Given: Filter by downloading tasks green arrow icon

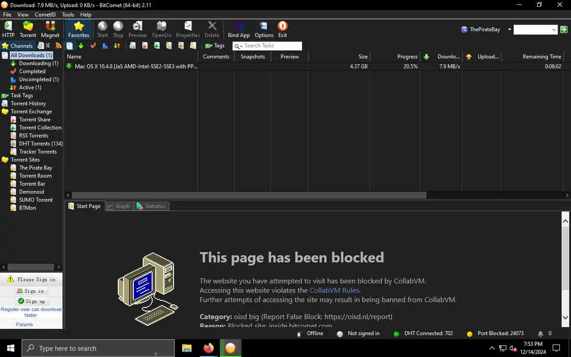Looking at the screenshot, I should point(81,46).
